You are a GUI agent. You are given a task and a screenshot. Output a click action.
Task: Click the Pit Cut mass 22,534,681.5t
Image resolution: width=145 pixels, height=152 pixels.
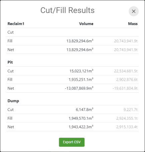(126, 71)
